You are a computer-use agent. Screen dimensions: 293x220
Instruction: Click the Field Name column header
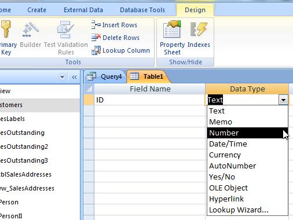(x=149, y=89)
